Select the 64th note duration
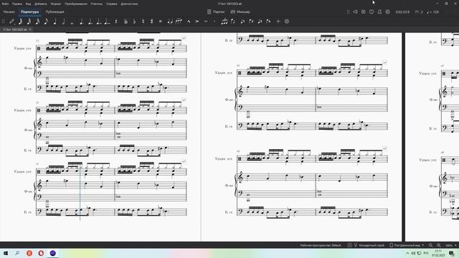The width and height of the screenshot is (459, 258). 21,21
